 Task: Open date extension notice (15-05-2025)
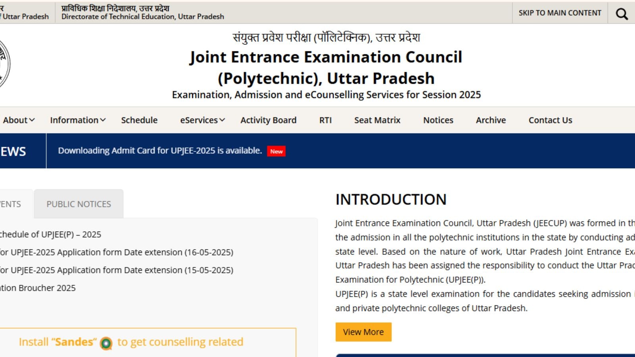[x=116, y=270]
